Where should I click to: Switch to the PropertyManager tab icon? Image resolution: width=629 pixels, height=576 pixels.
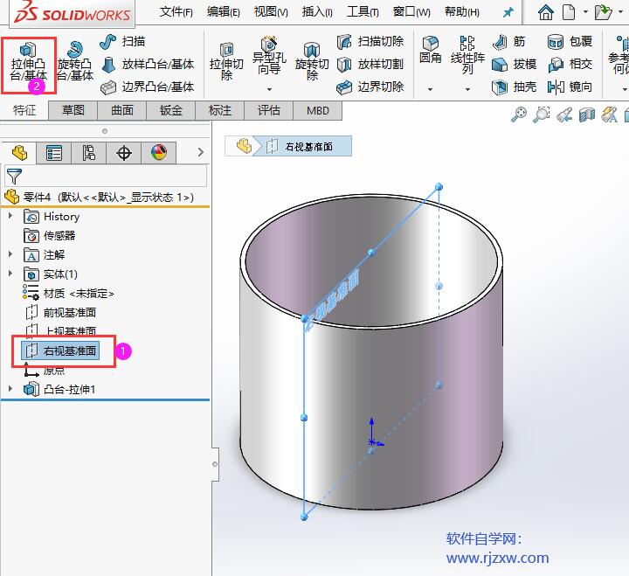[x=54, y=153]
